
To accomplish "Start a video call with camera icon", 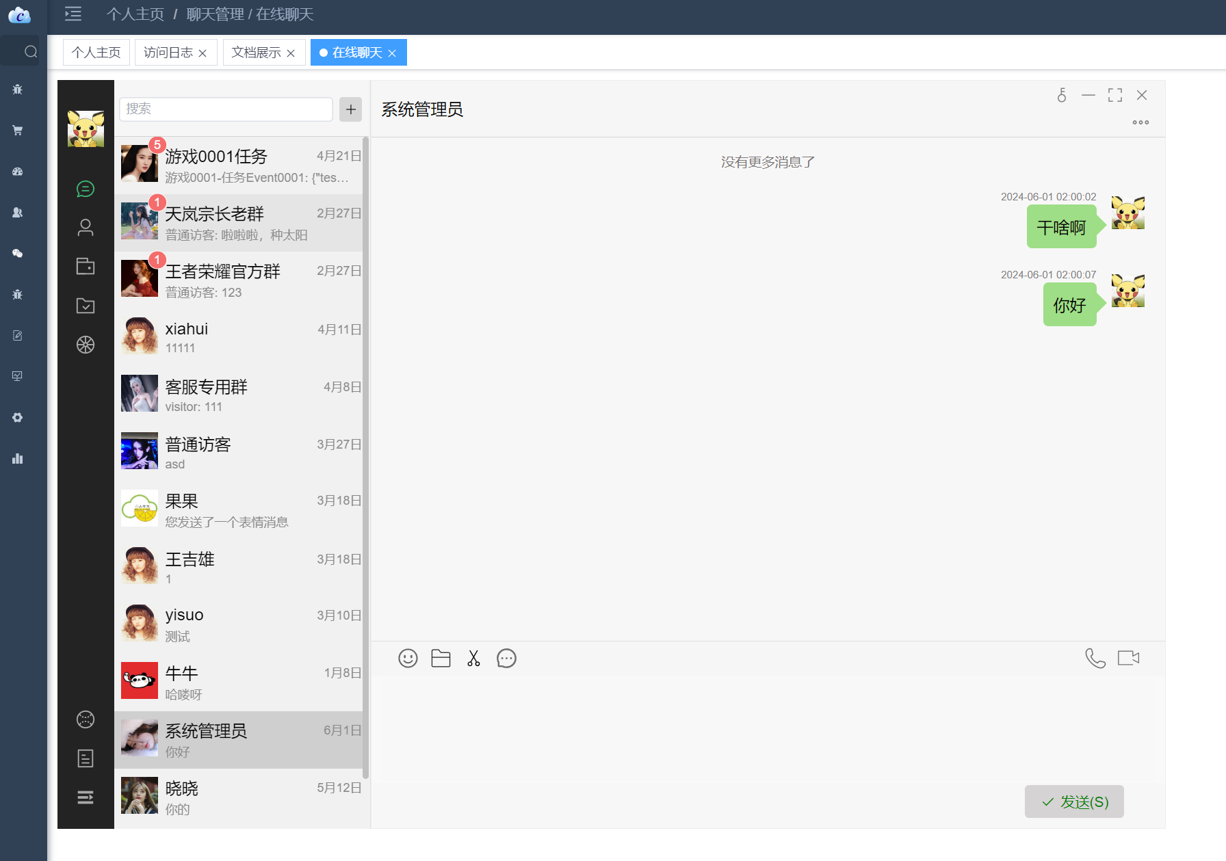I will tap(1128, 658).
